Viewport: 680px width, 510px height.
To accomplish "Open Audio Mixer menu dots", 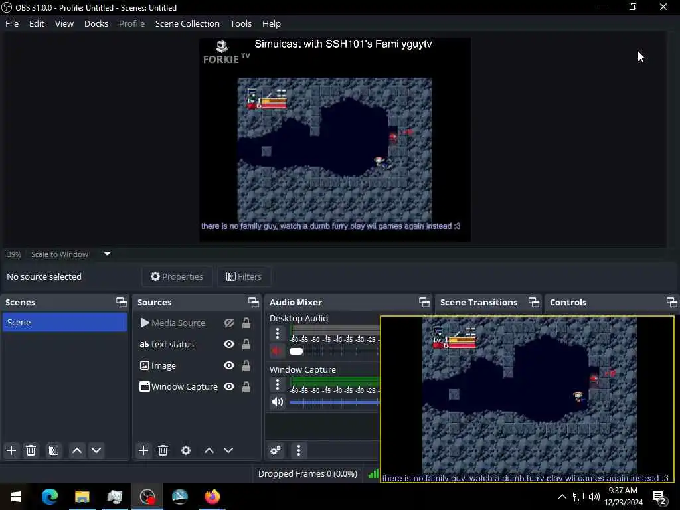I will point(298,450).
